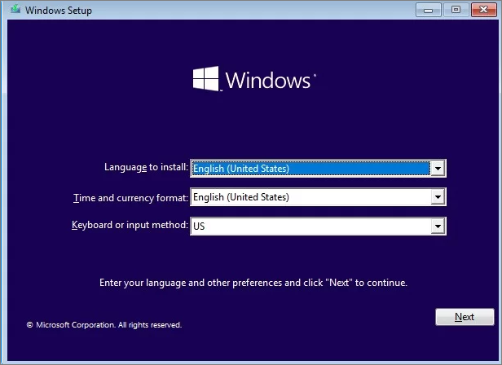Click the "Language to install" label
This screenshot has width=502, height=365.
[x=146, y=168]
